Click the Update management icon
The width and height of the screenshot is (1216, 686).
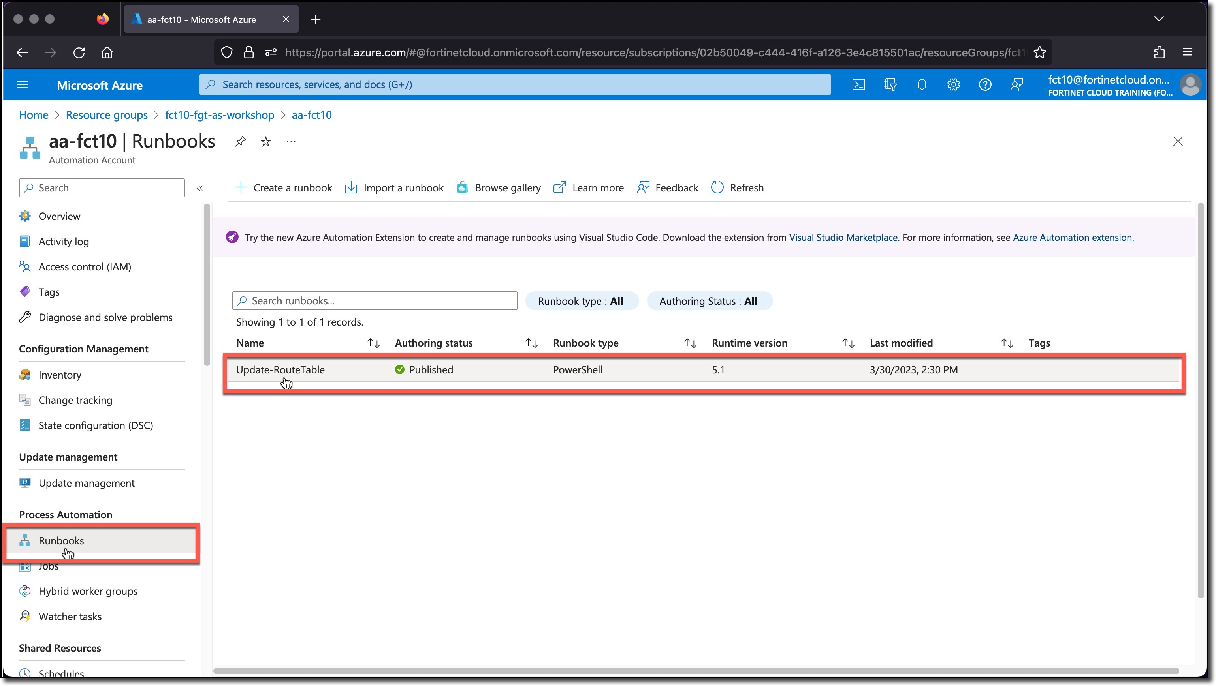(25, 482)
